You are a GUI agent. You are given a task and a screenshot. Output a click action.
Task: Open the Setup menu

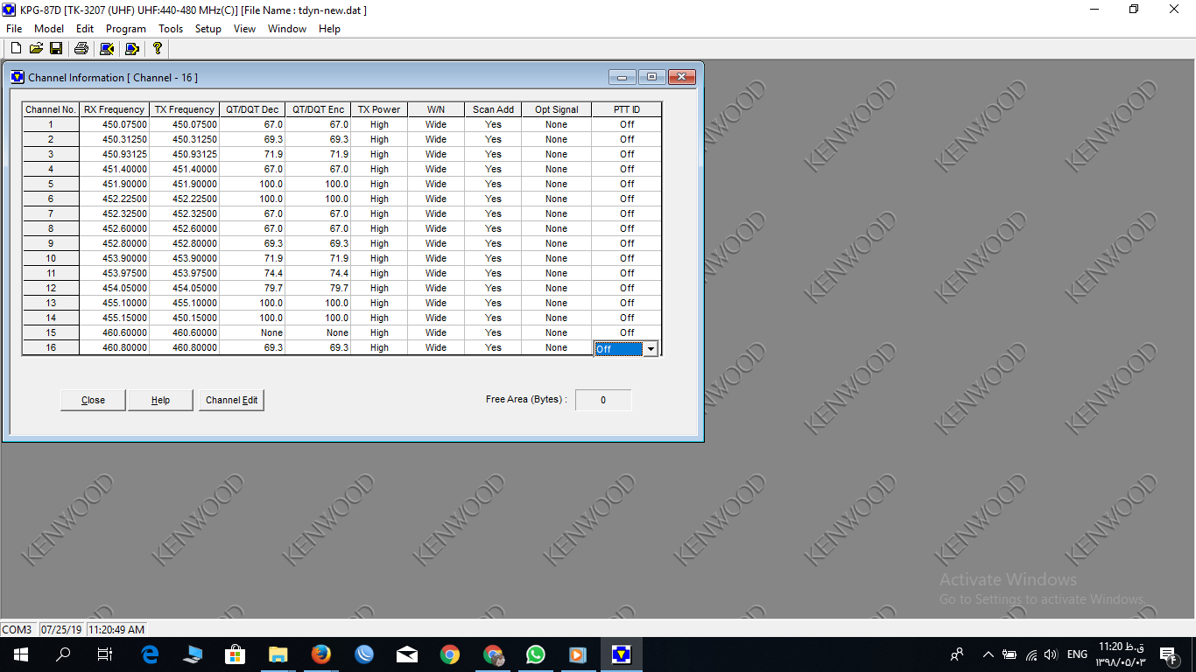pyautogui.click(x=208, y=29)
